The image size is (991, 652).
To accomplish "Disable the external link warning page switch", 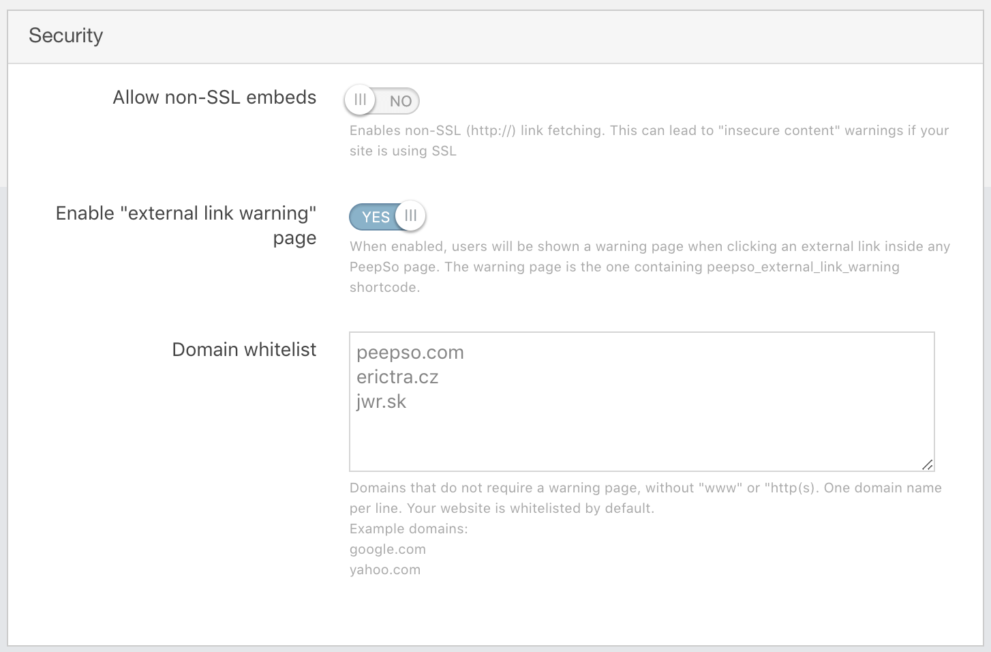I will tap(387, 217).
